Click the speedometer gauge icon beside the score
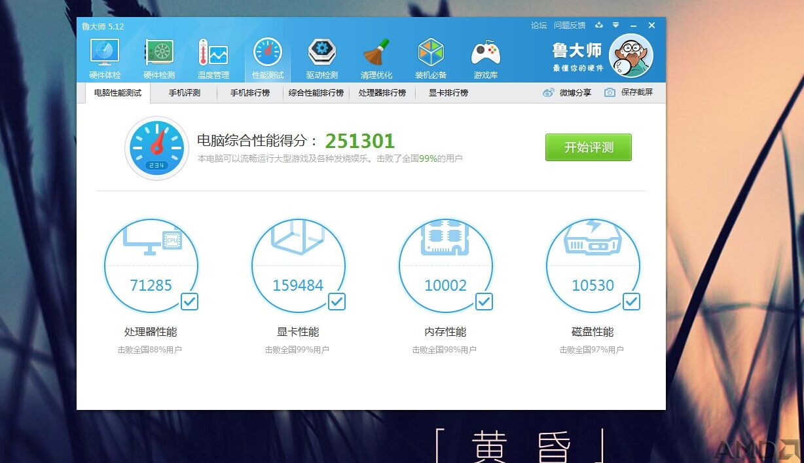804x463 pixels. click(x=156, y=148)
